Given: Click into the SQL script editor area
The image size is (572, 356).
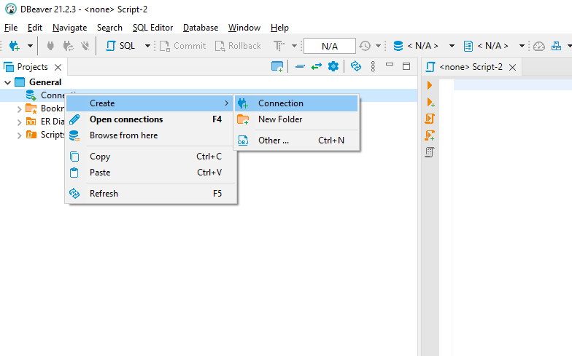Looking at the screenshot, I should tap(512, 218).
